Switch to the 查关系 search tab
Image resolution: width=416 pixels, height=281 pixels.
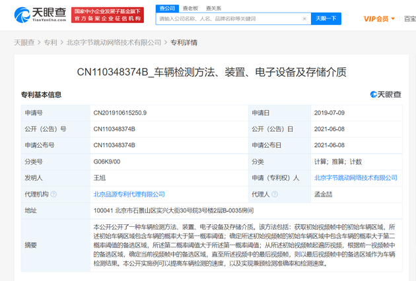[213, 8]
